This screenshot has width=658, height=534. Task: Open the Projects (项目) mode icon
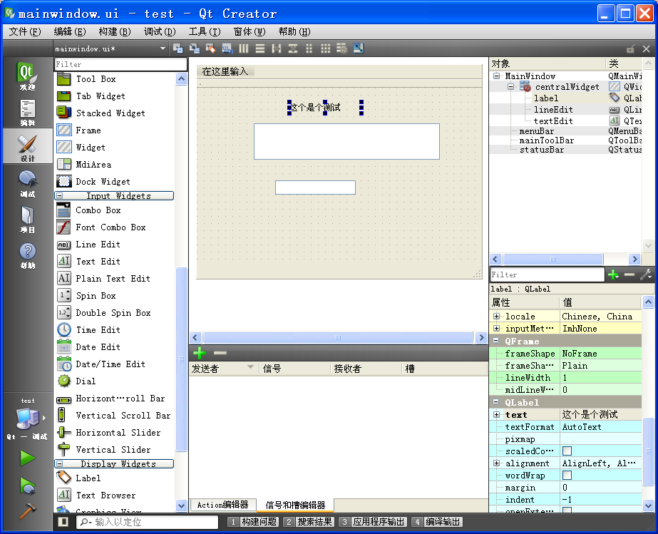pos(27,219)
